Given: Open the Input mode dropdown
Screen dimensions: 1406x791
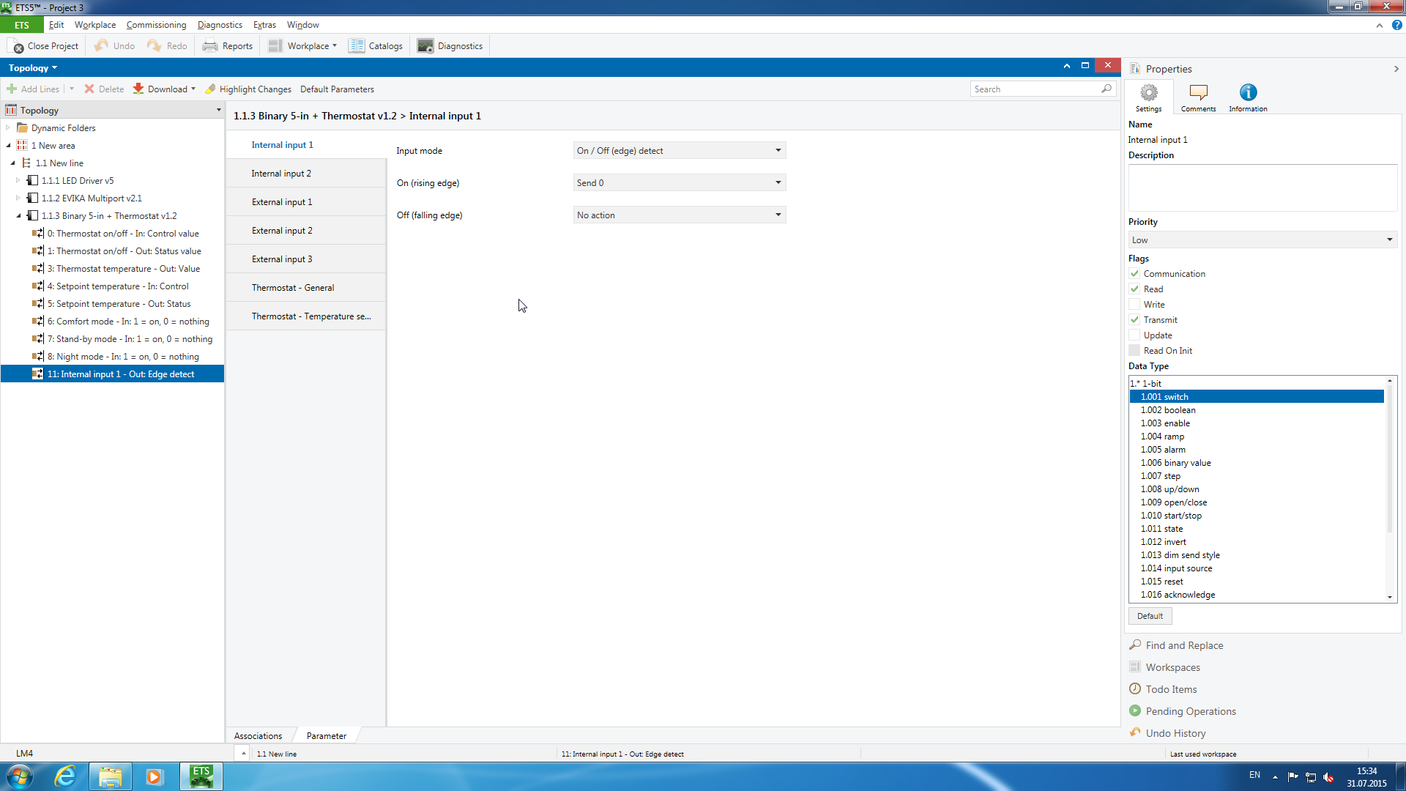Looking at the screenshot, I should point(679,151).
